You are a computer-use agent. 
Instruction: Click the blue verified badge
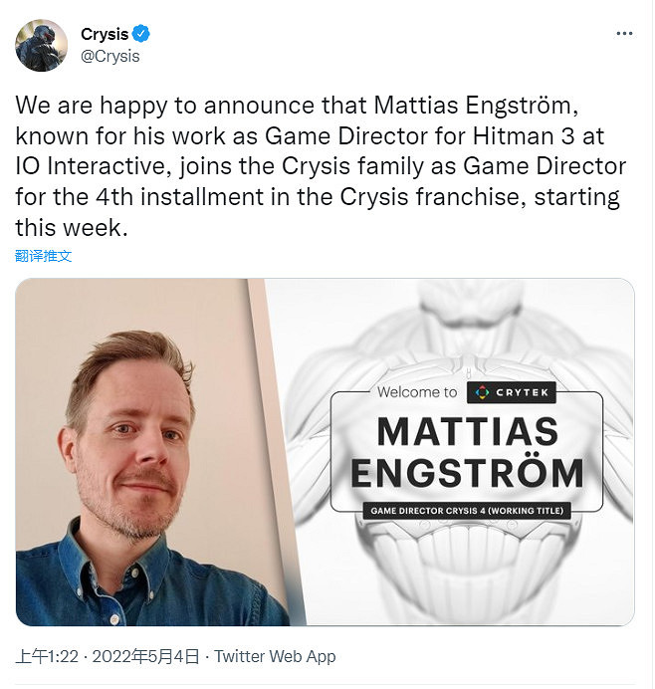pyautogui.click(x=141, y=34)
